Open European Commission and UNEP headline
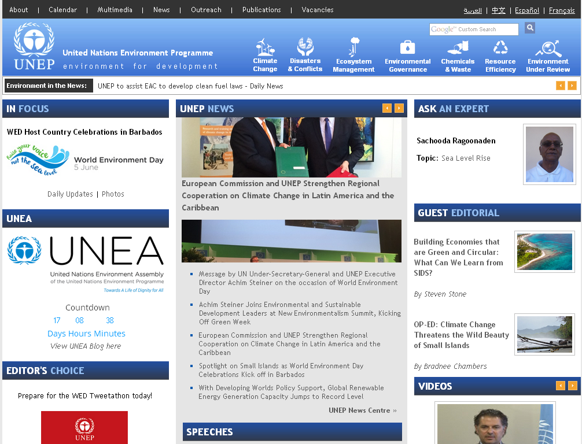This screenshot has width=582, height=444. click(288, 195)
